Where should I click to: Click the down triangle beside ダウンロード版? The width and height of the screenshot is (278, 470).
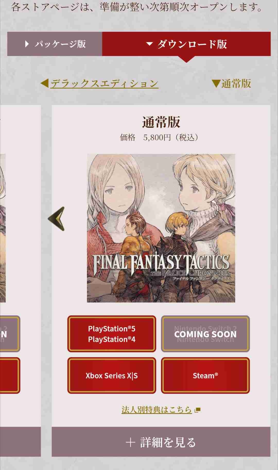[x=150, y=44]
